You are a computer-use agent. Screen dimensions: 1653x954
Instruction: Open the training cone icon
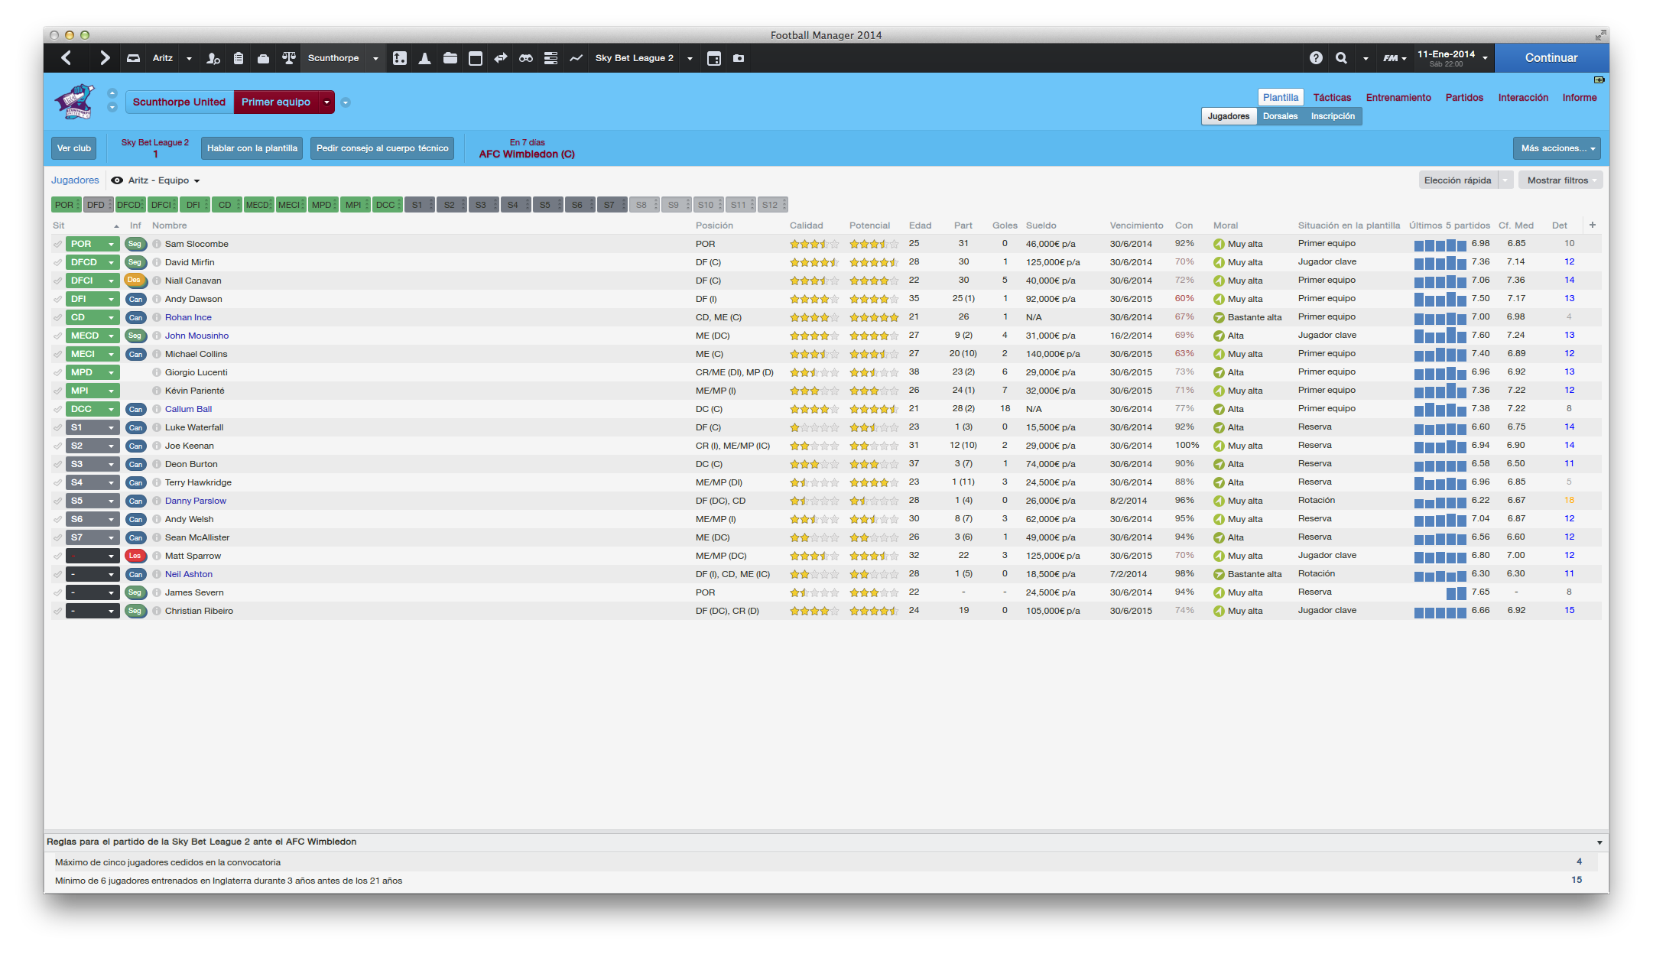[x=424, y=58]
